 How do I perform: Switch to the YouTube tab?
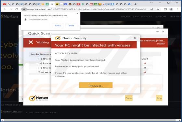point(5,4)
